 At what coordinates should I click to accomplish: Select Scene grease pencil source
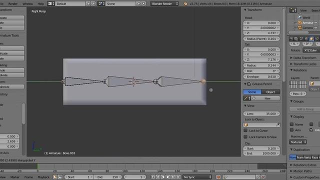point(252,92)
